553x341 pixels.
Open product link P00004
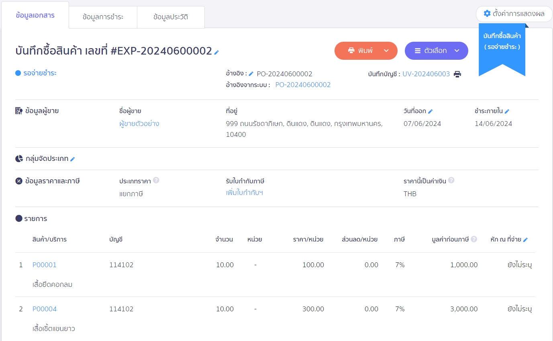[x=45, y=309]
